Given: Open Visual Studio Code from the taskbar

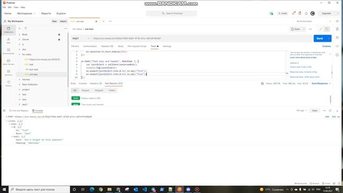Looking at the screenshot, I should coord(144,189).
